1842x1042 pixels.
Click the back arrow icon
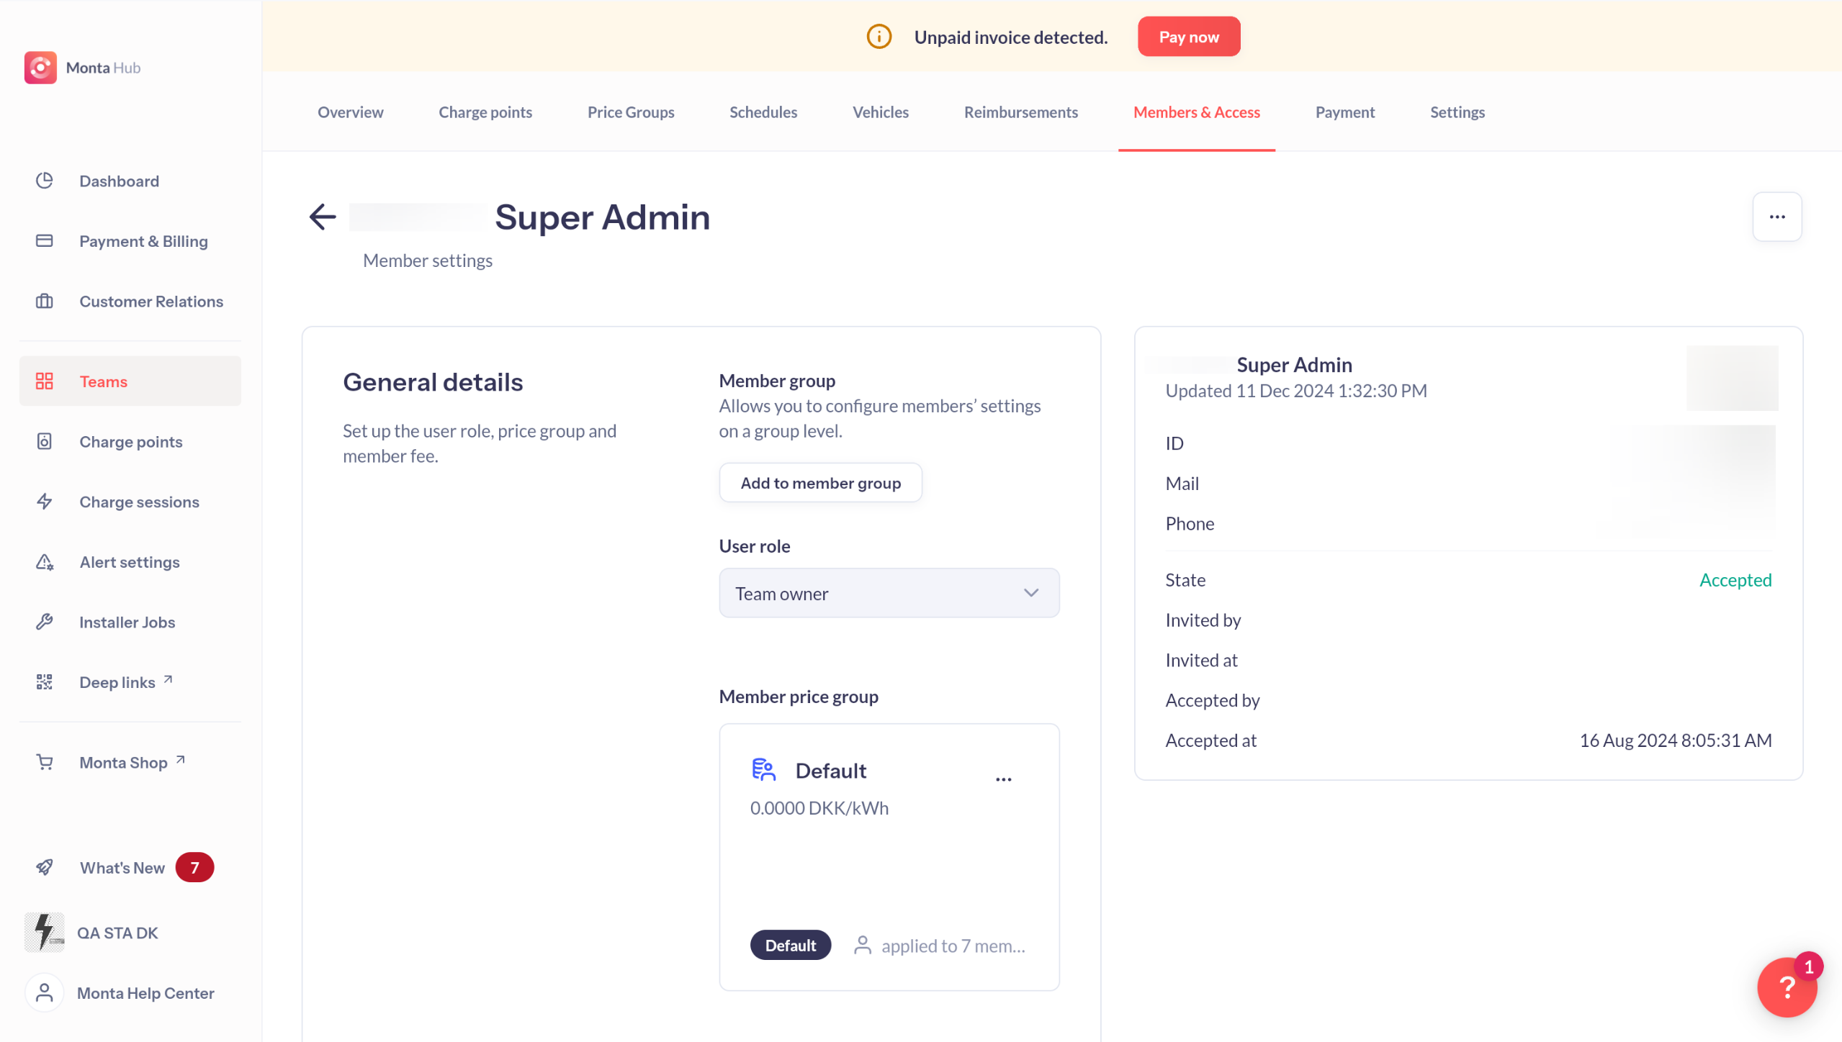tap(322, 217)
